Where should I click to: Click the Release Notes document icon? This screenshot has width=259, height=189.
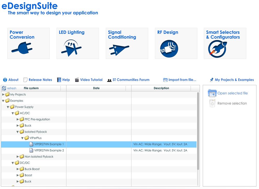[25, 80]
